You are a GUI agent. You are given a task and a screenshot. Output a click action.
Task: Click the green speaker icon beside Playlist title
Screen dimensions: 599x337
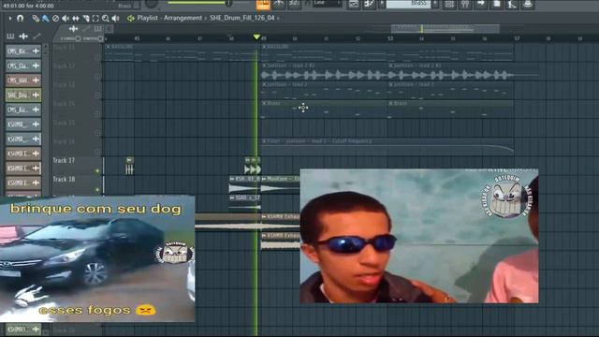tap(131, 18)
